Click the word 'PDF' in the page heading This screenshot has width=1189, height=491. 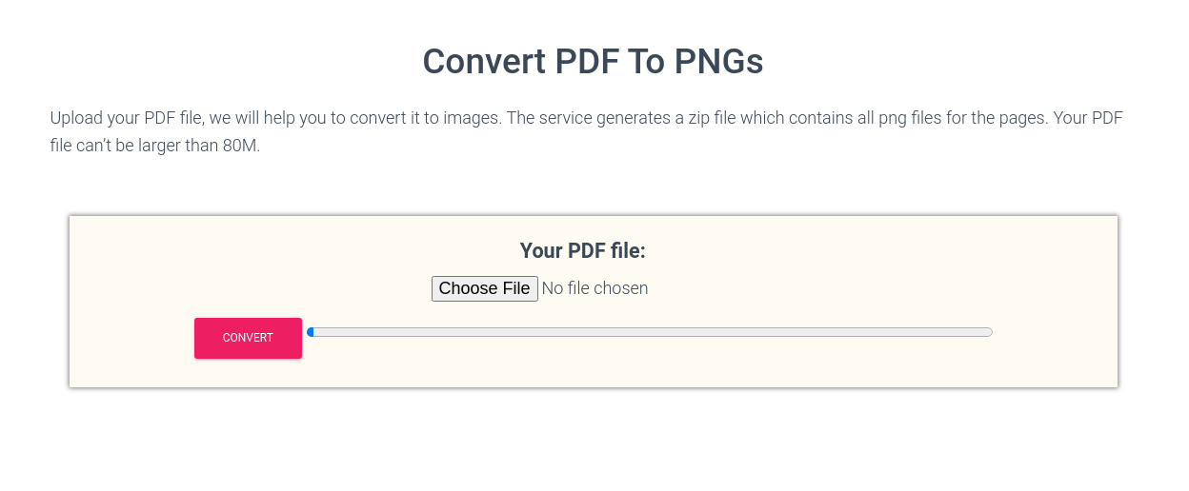[585, 62]
